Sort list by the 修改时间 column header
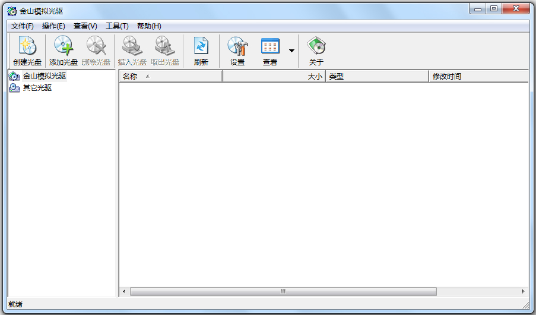This screenshot has height=315, width=536. click(x=478, y=76)
